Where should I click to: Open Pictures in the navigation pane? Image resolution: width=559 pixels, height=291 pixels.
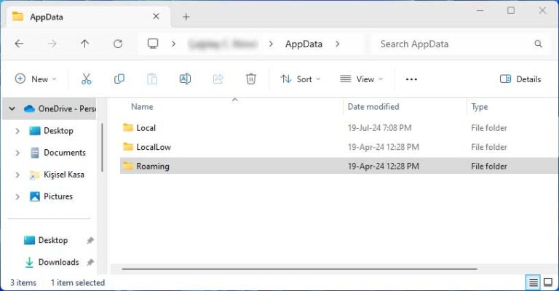click(58, 196)
